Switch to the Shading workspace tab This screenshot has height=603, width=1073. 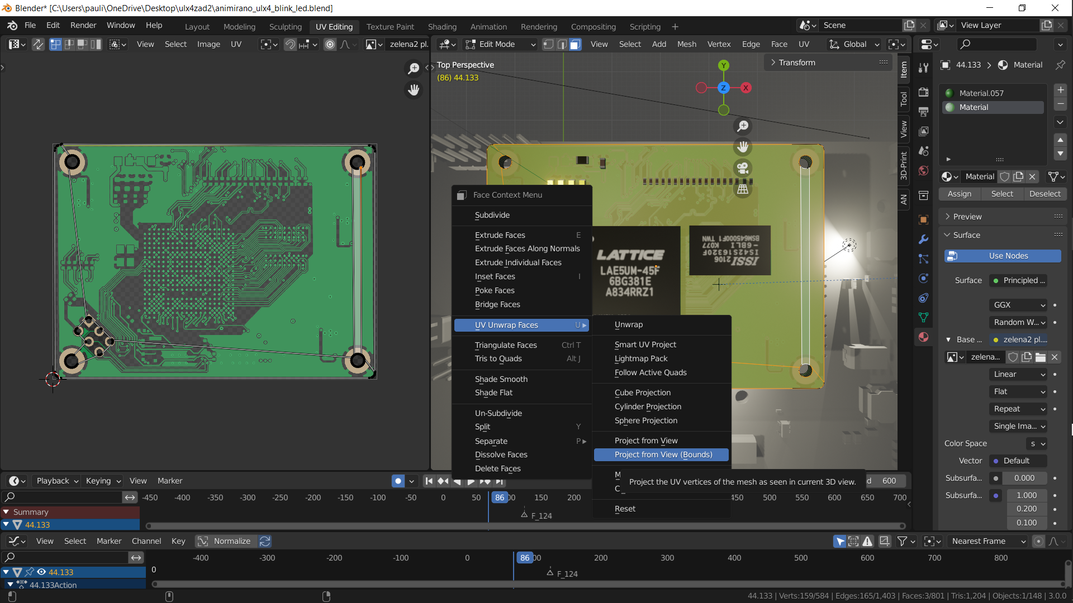point(441,26)
